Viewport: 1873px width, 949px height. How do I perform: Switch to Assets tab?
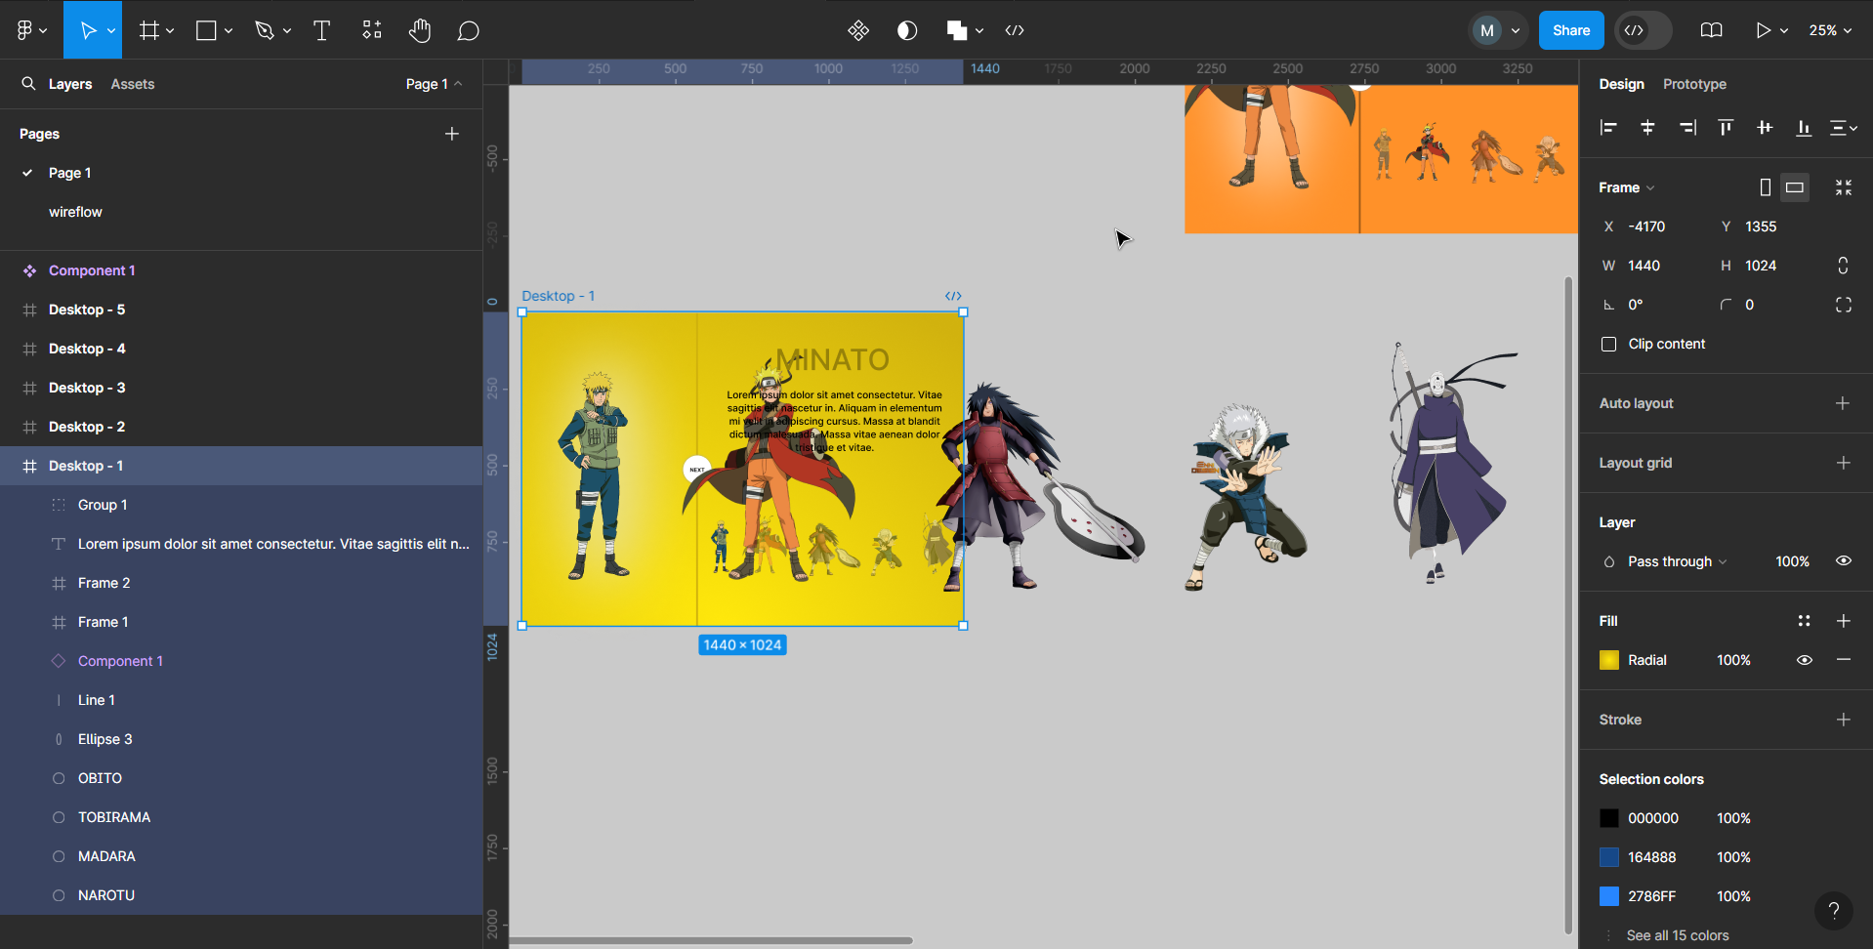(133, 84)
